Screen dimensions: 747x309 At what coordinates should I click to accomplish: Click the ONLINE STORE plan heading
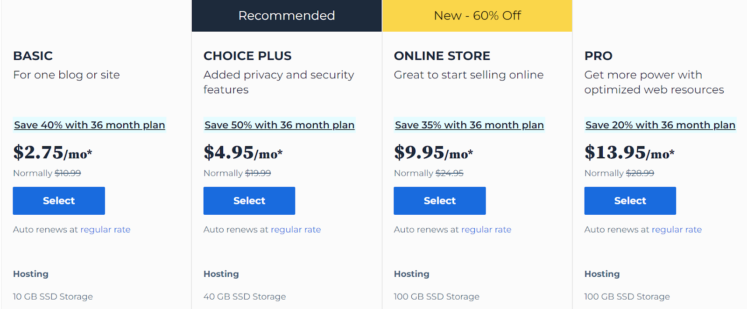point(442,56)
